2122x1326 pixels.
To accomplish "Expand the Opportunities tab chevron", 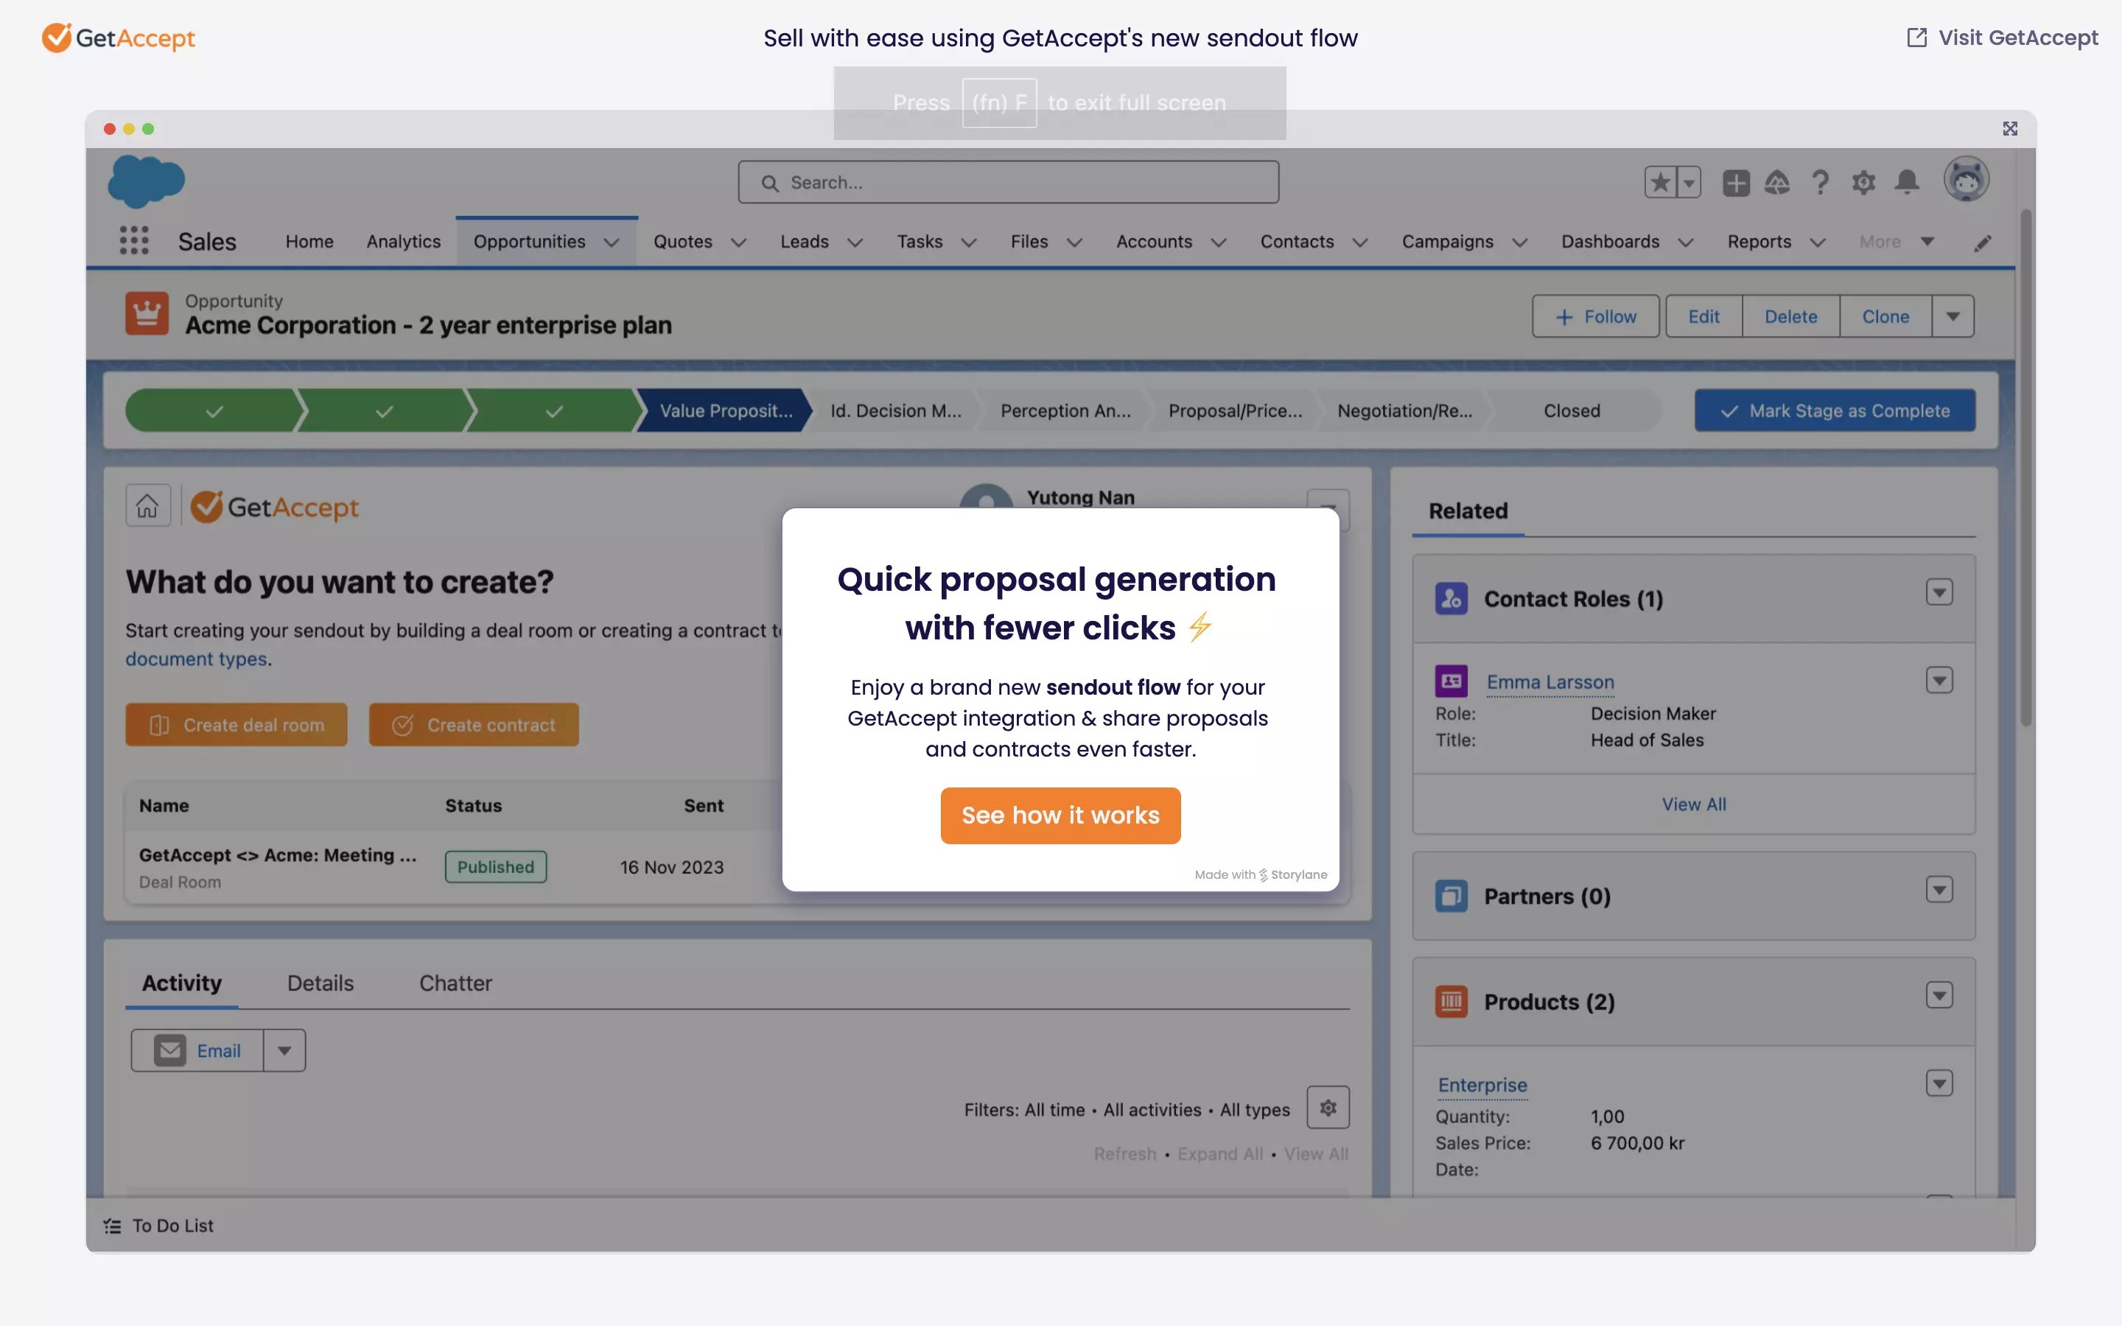I will coord(611,243).
